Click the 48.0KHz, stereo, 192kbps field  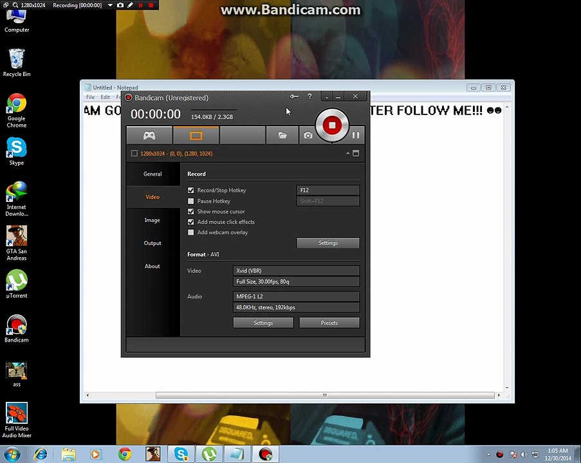tap(296, 307)
